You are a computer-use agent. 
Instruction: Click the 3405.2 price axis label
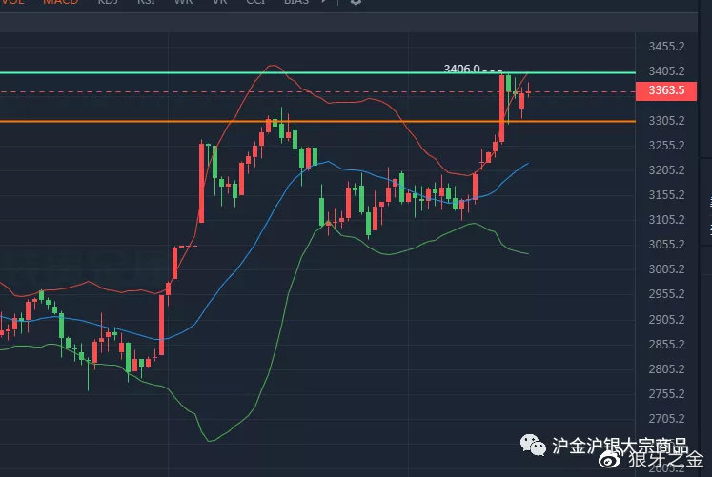666,71
